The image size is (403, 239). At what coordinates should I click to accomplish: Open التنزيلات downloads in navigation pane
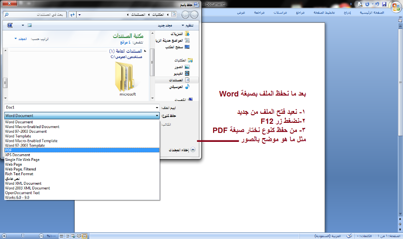[x=180, y=34]
